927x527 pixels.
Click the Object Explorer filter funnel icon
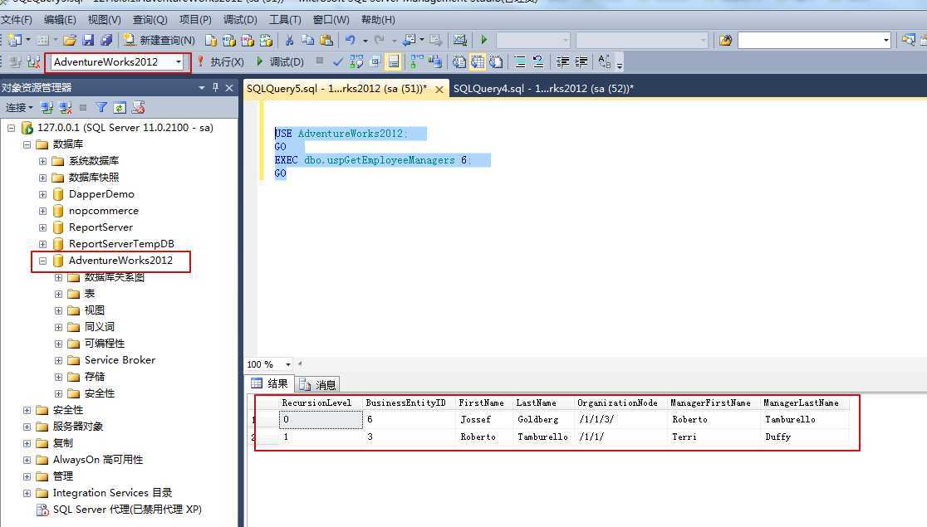click(101, 108)
